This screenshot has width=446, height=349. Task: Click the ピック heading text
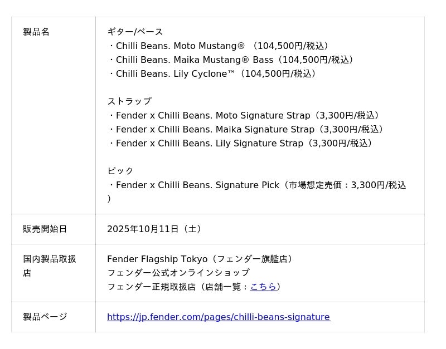coord(120,171)
